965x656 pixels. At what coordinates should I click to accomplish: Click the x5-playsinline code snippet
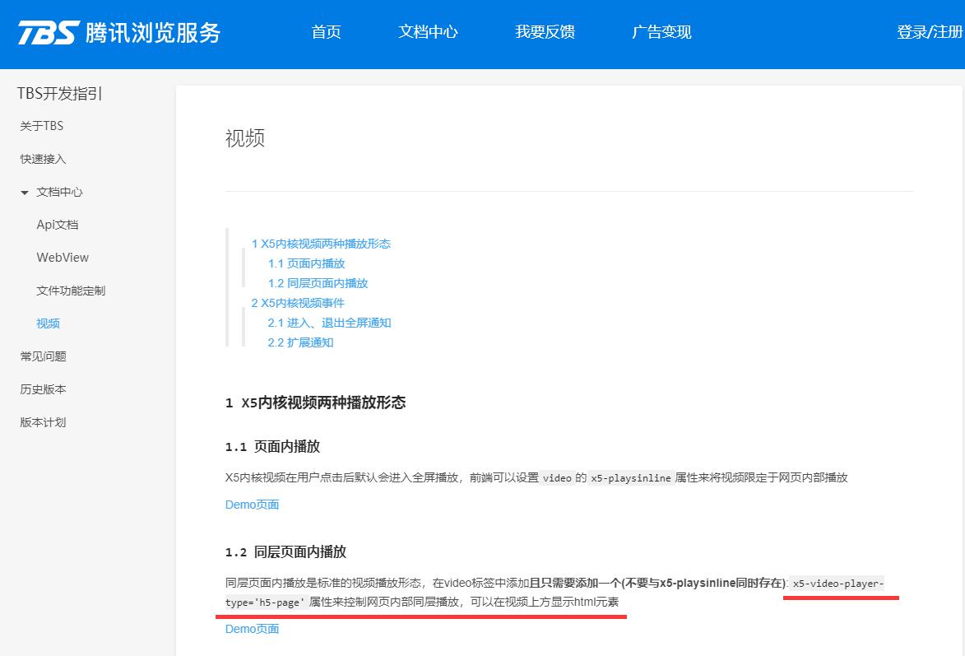[631, 478]
